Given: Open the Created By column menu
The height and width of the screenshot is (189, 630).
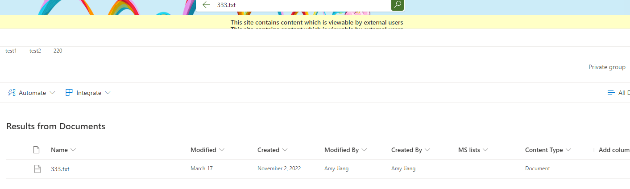Looking at the screenshot, I should coord(411,150).
